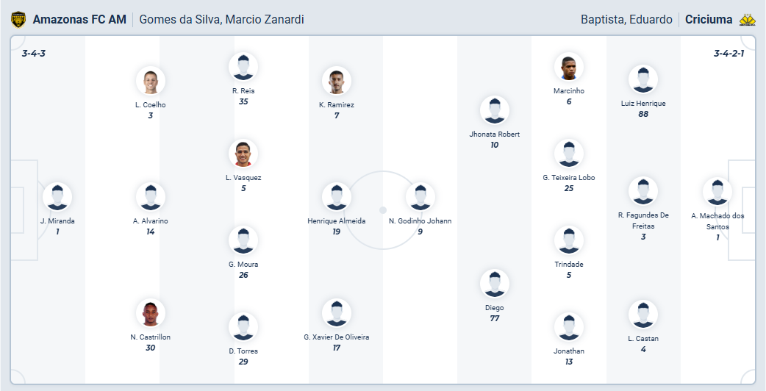Click Jhonata Robert's avatar icon
The height and width of the screenshot is (391, 766).
pyautogui.click(x=494, y=110)
